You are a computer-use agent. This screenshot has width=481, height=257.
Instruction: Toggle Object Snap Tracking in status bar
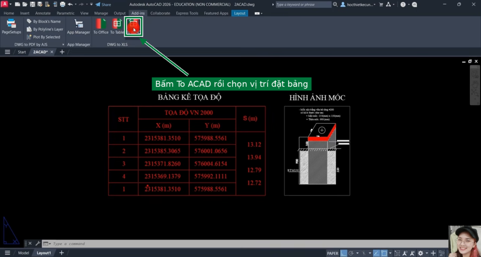tap(376, 253)
